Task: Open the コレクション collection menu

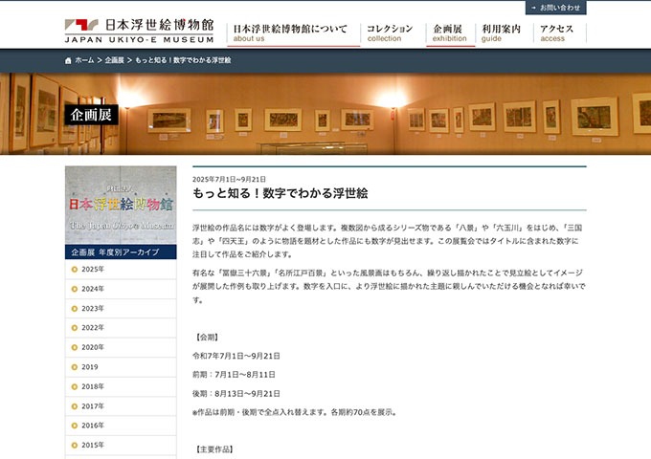Action: [390, 33]
